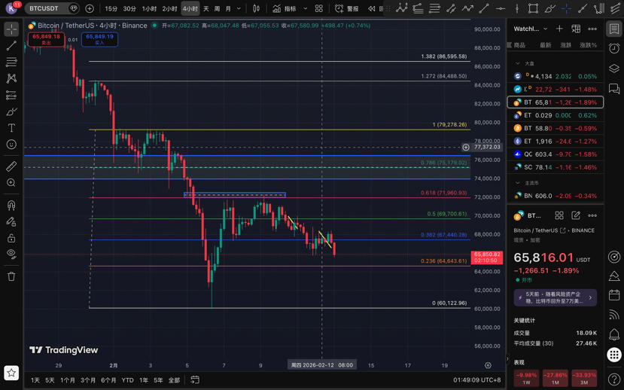The width and height of the screenshot is (624, 390).
Task: Activate the zoom in tool
Action: click(11, 183)
